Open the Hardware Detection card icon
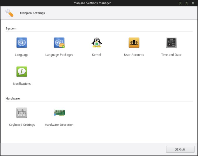The width and height of the screenshot is (198, 156). pyautogui.click(x=59, y=112)
